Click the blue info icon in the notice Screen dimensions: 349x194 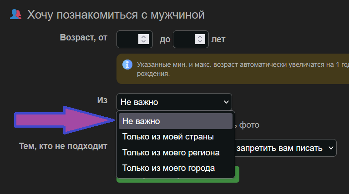(128, 65)
